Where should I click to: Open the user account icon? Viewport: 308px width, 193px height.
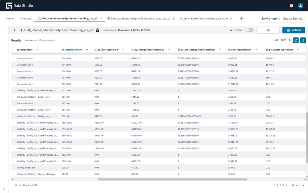point(301,5)
